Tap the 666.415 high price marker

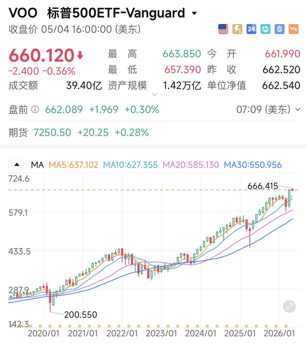tap(263, 186)
